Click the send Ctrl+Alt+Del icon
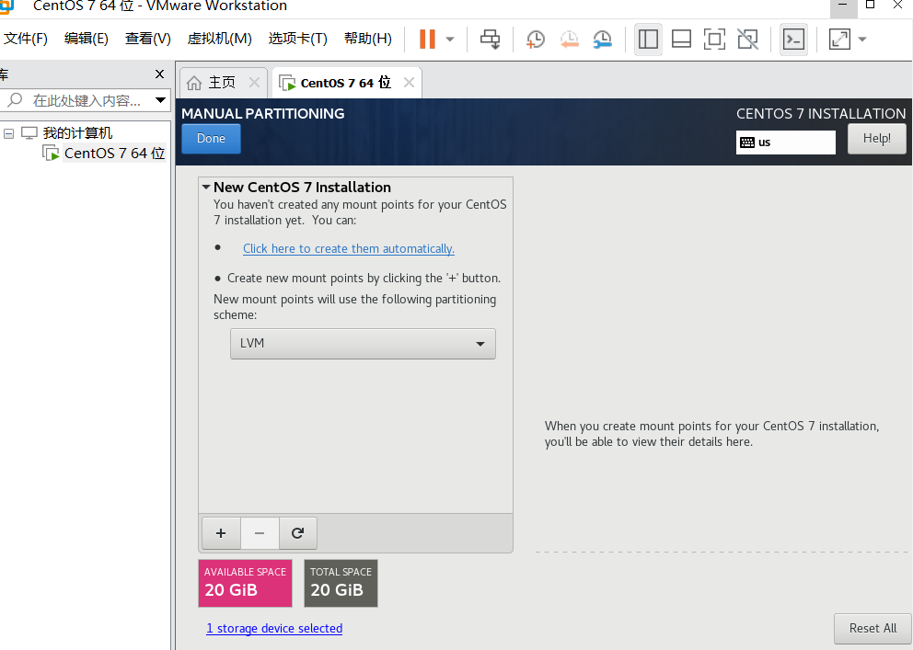The height and width of the screenshot is (650, 913). (490, 39)
